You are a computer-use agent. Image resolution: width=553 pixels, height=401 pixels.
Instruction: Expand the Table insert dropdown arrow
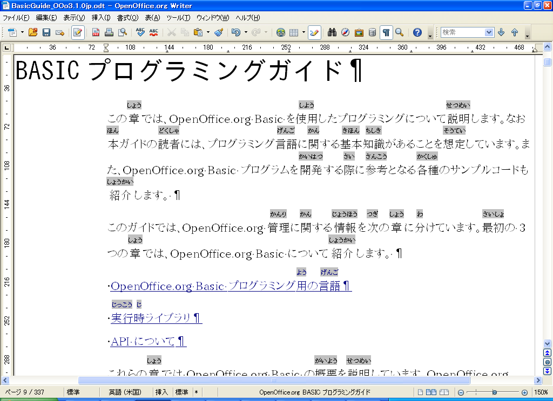(304, 32)
